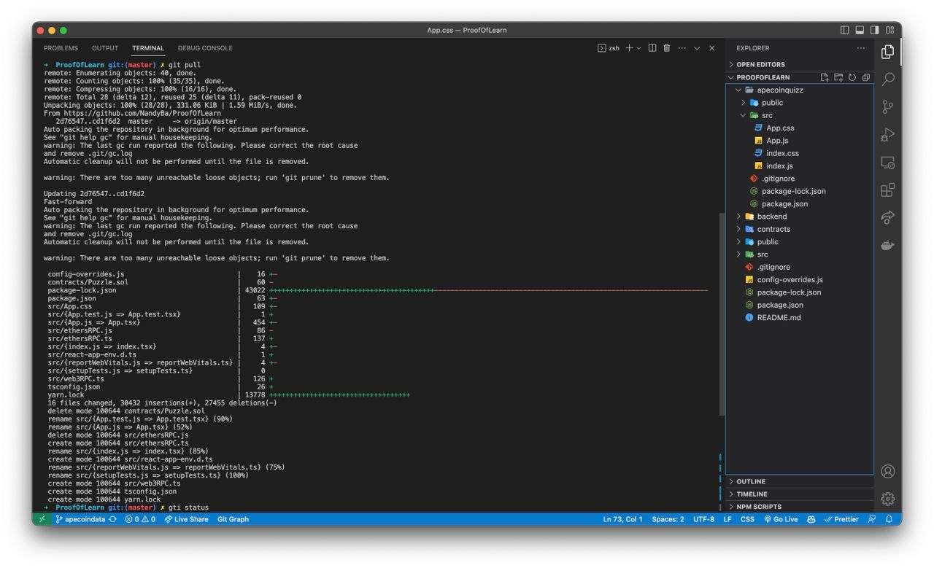Select the TERMINAL tab
Viewport: 934px width, 568px height.
click(x=148, y=48)
